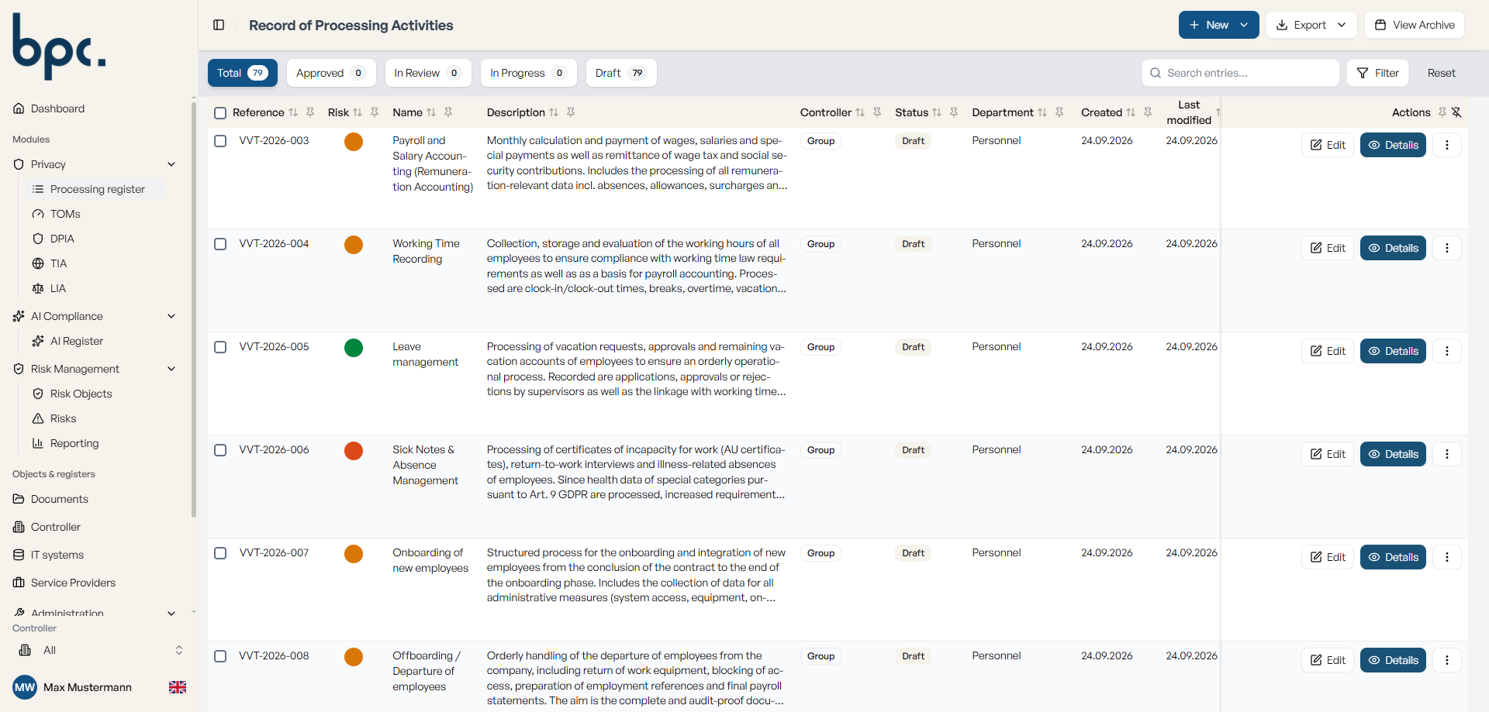
Task: Pin the Controller column
Action: [877, 112]
